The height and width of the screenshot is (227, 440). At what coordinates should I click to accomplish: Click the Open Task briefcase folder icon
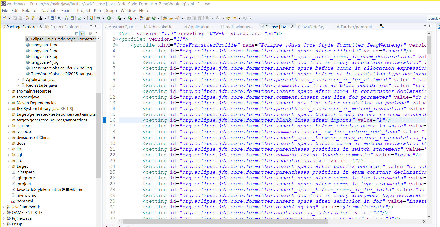click(171, 18)
